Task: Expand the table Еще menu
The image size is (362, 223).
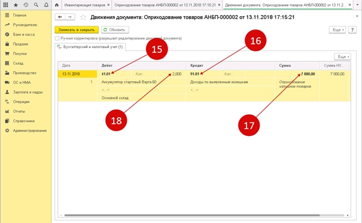Action: (x=343, y=57)
